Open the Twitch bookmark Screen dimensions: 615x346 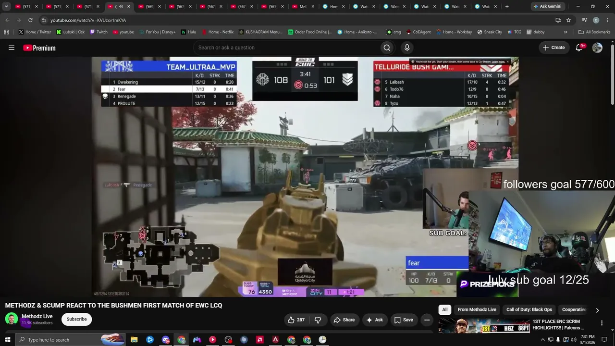[98, 32]
